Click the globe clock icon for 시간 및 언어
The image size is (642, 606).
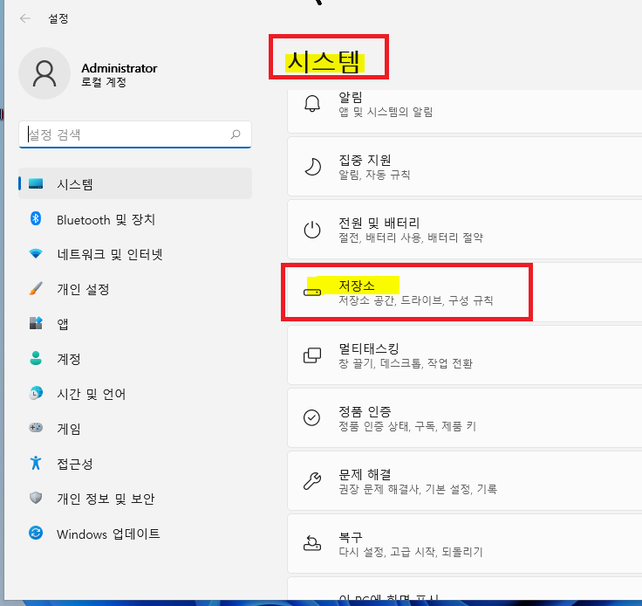pyautogui.click(x=36, y=393)
